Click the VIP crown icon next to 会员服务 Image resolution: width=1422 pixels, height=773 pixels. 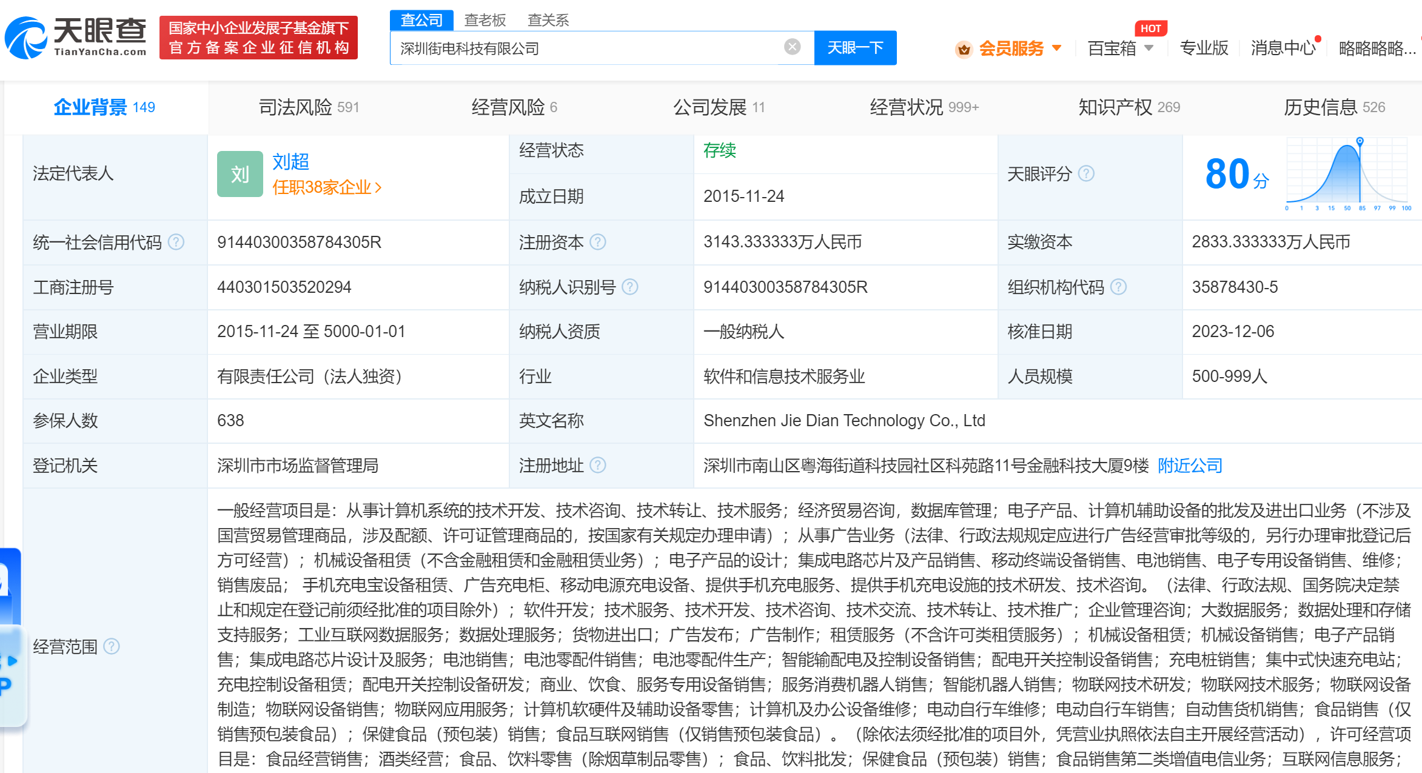coord(964,49)
